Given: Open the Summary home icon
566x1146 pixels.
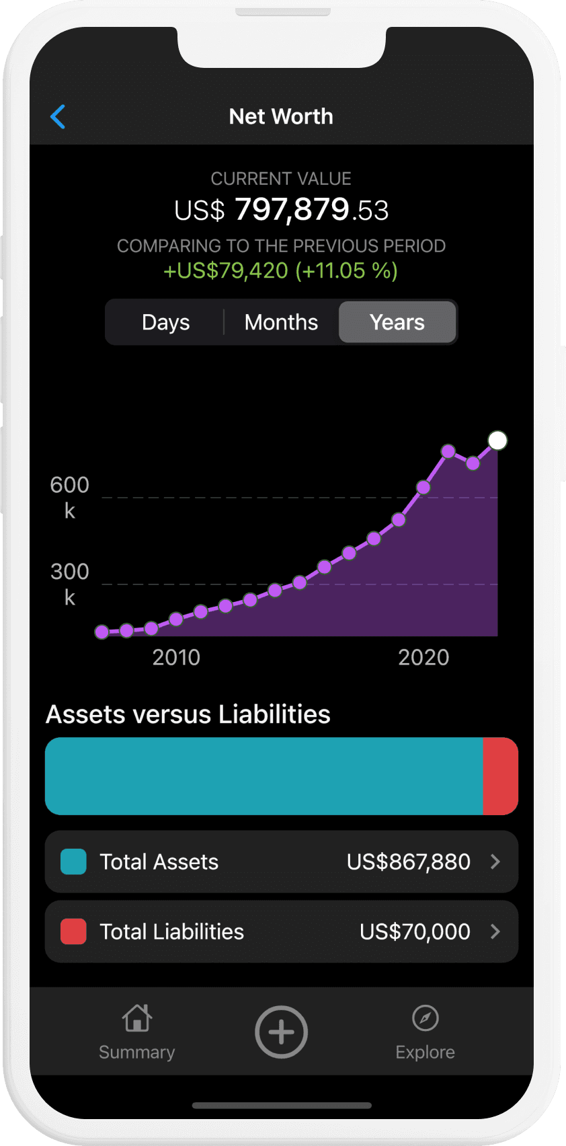Looking at the screenshot, I should coord(137,1018).
